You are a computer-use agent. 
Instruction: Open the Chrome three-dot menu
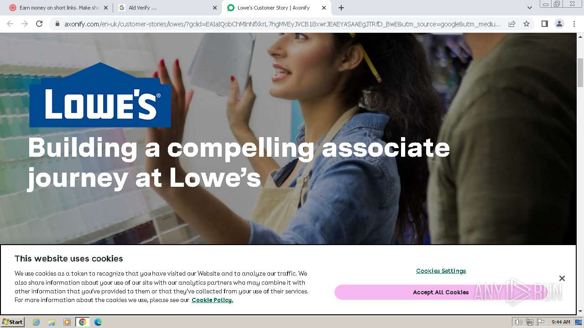(574, 24)
